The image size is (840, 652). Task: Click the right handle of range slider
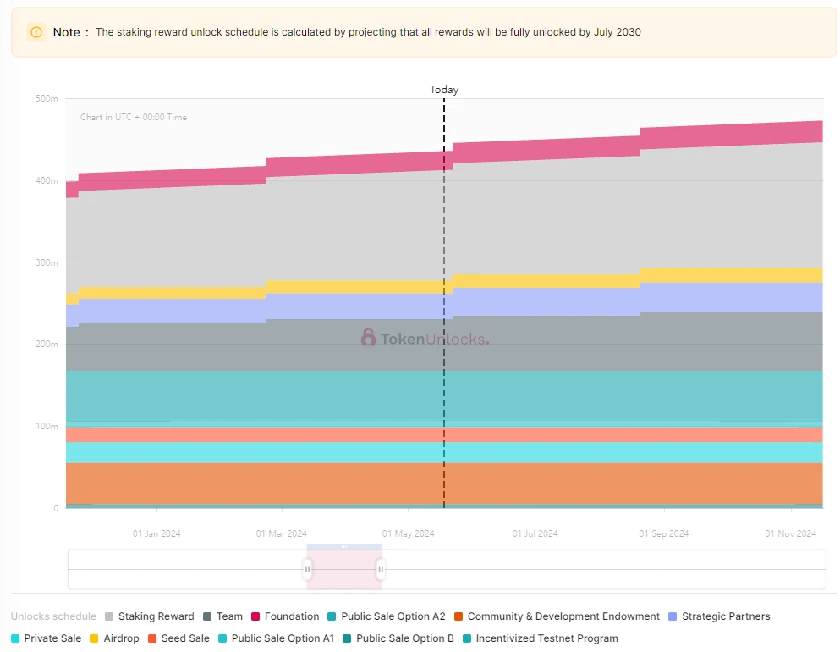coord(381,569)
